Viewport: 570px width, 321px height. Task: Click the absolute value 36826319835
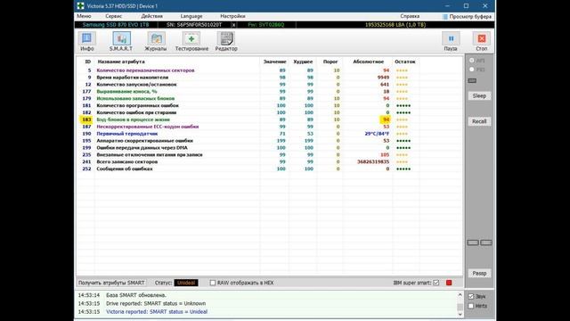click(373, 162)
